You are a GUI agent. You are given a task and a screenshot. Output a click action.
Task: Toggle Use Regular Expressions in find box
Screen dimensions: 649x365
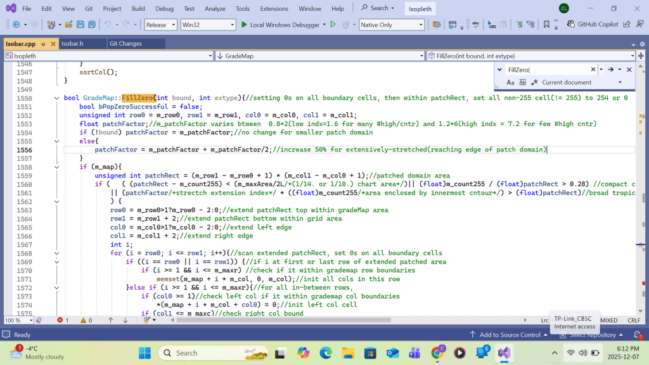click(534, 82)
